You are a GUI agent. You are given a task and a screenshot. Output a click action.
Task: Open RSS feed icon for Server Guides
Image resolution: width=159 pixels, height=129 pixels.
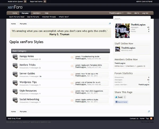(x=72, y=75)
